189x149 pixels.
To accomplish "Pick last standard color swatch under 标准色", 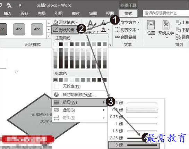I will [105, 80].
